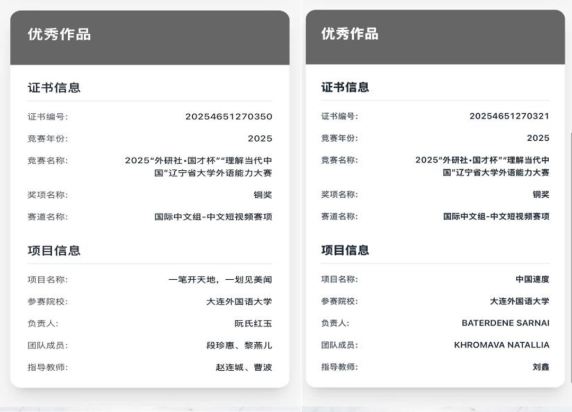The height and width of the screenshot is (412, 572).
Task: Click 铜奖 award in 阮氏红玉's card
Action: (262, 195)
